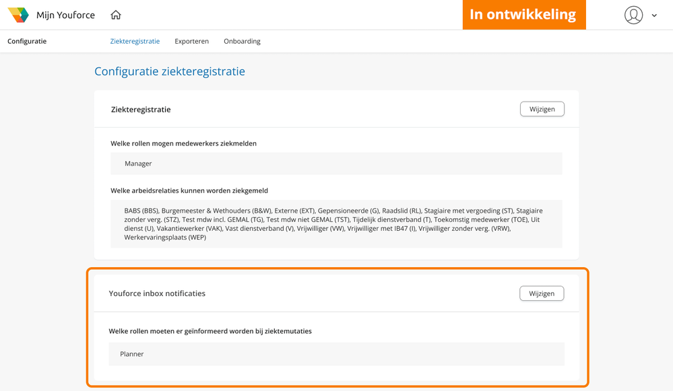Select the Ziekteregistratie card heading
This screenshot has height=391, width=673.
pos(141,109)
